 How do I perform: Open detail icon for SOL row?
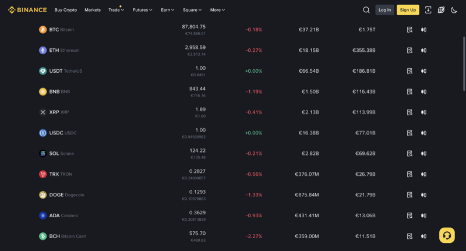tap(409, 154)
